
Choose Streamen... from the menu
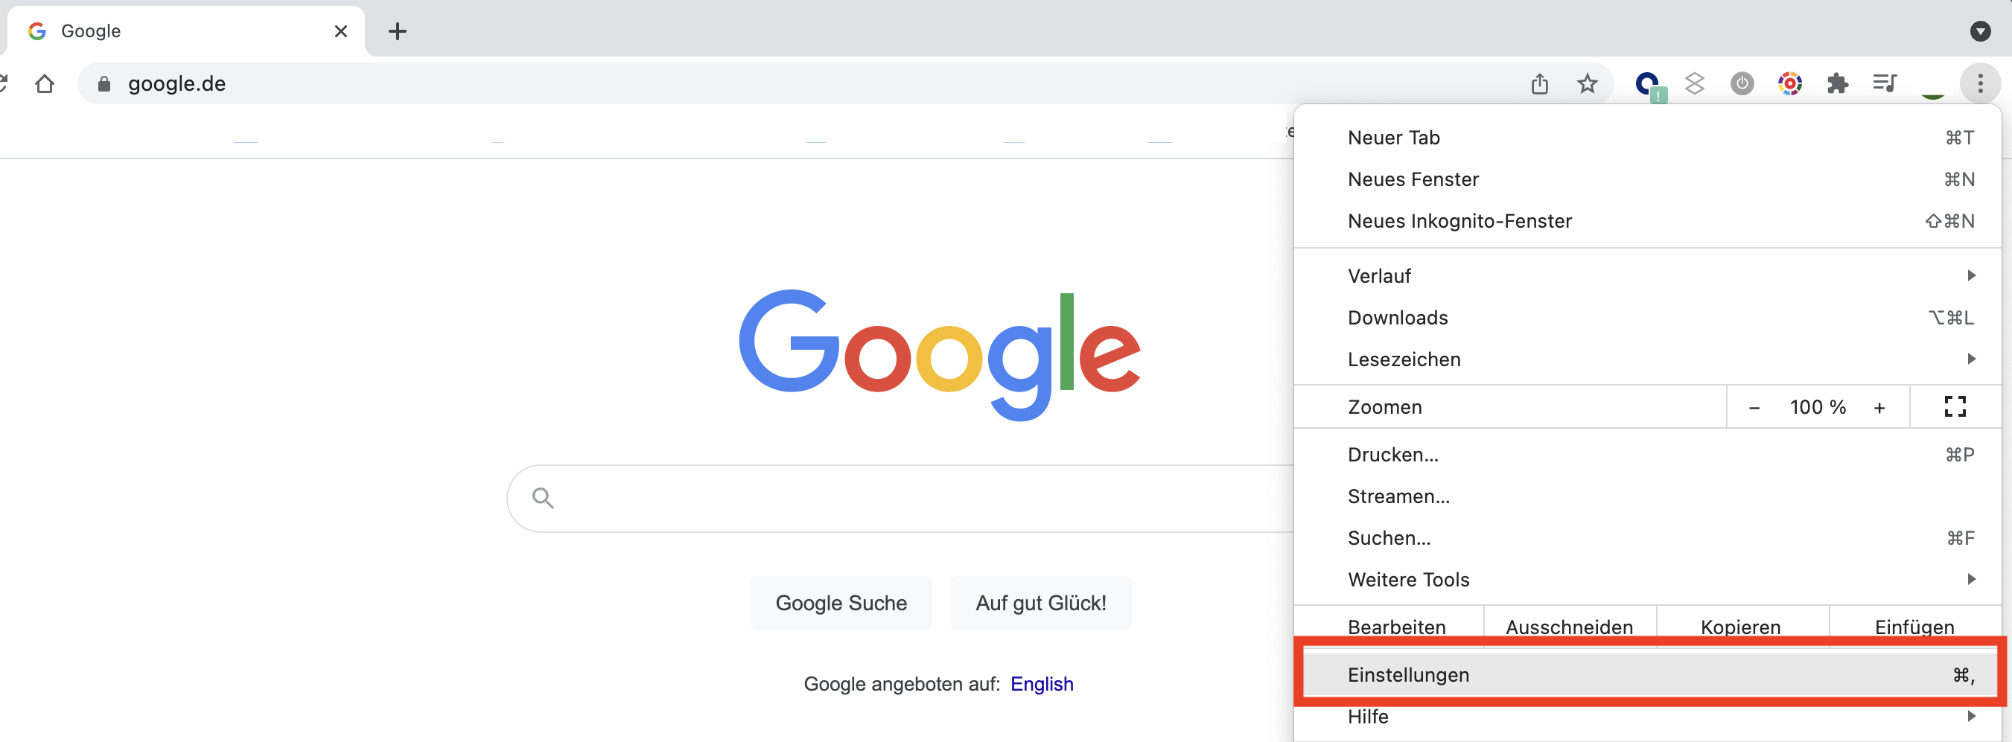coord(1646,497)
